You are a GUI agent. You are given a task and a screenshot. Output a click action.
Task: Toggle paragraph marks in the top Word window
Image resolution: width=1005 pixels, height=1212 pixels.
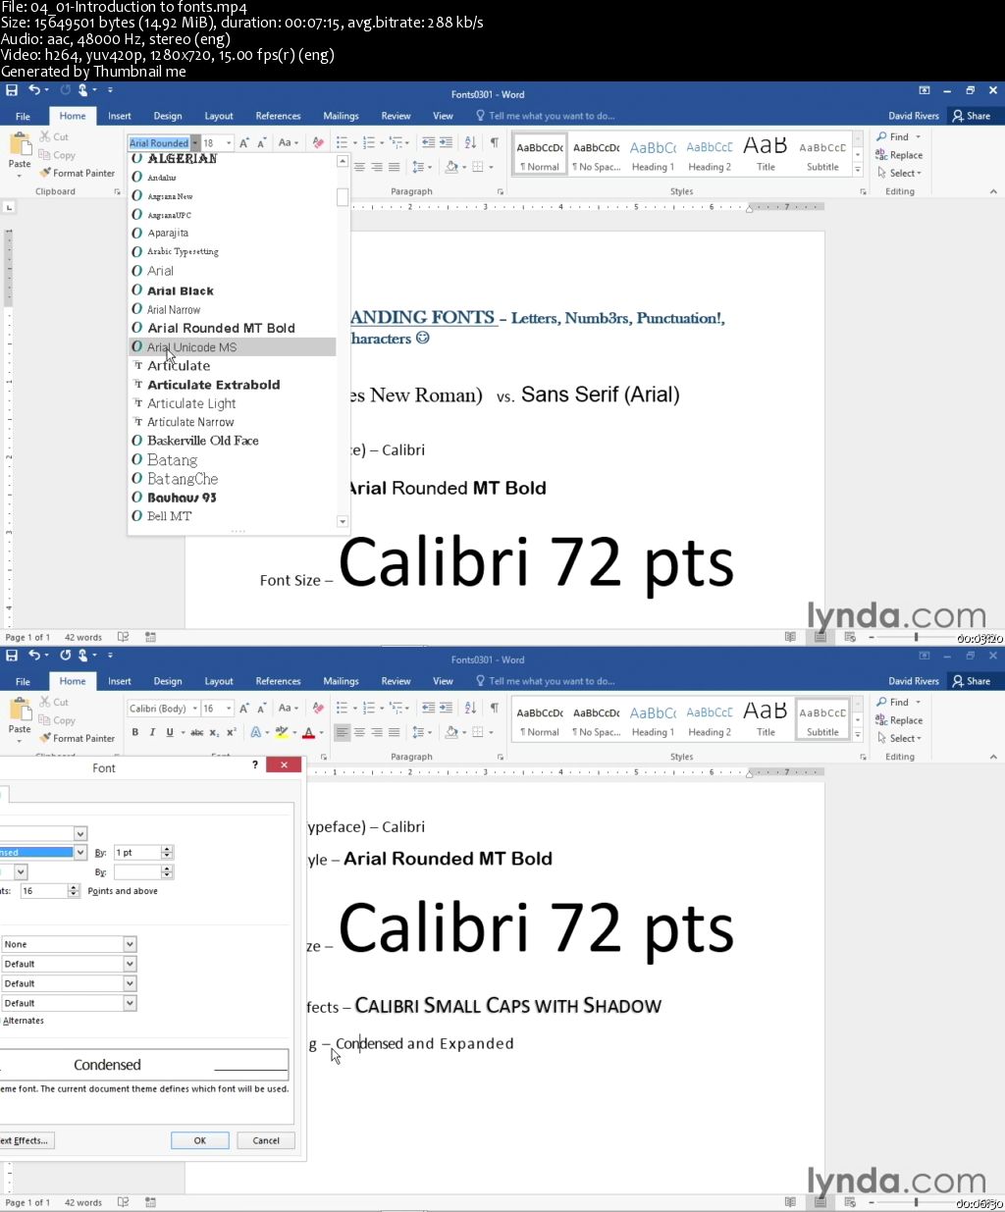coord(494,143)
